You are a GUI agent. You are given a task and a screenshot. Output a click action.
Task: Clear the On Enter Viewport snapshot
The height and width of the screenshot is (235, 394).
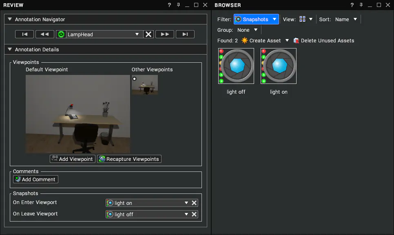click(x=194, y=203)
